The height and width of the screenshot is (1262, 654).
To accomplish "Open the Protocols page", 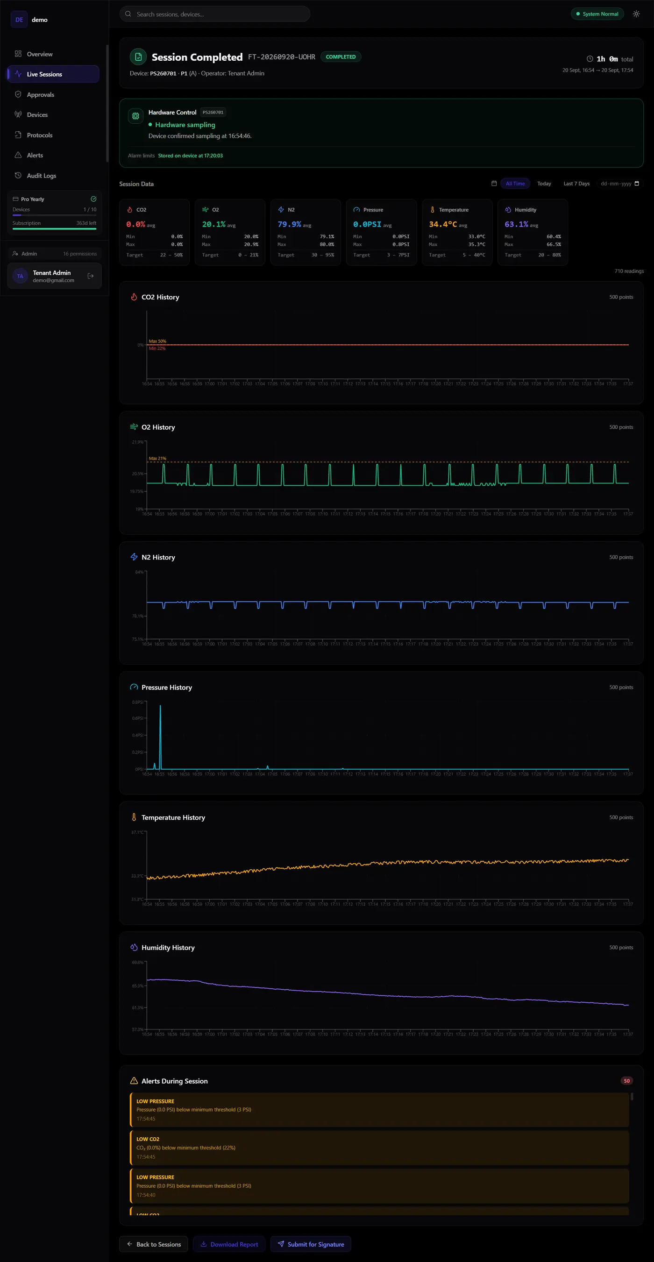I will (53, 135).
